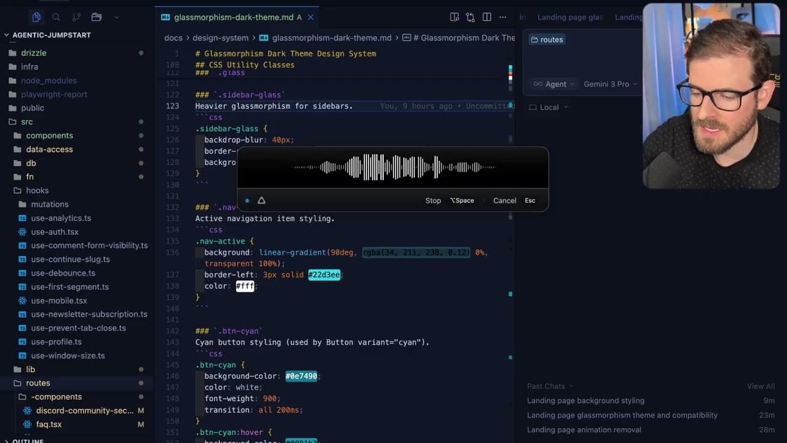Open the Agent mode dropdown
The image size is (787, 443).
(553, 84)
